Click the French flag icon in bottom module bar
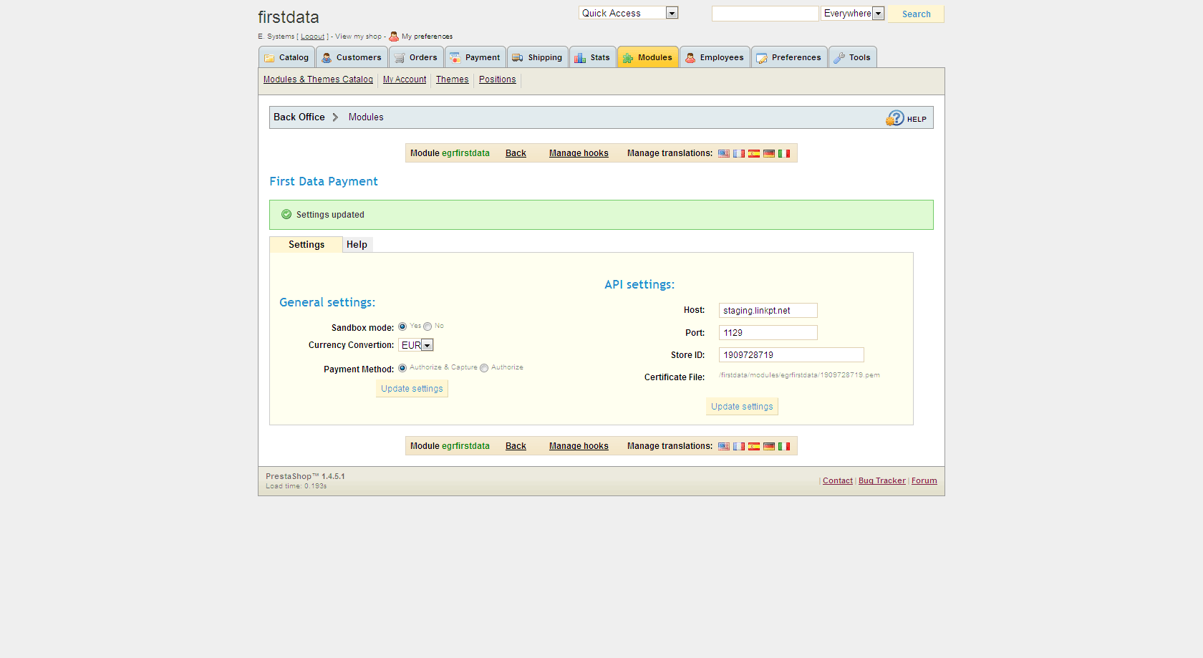This screenshot has height=658, width=1203. (739, 446)
